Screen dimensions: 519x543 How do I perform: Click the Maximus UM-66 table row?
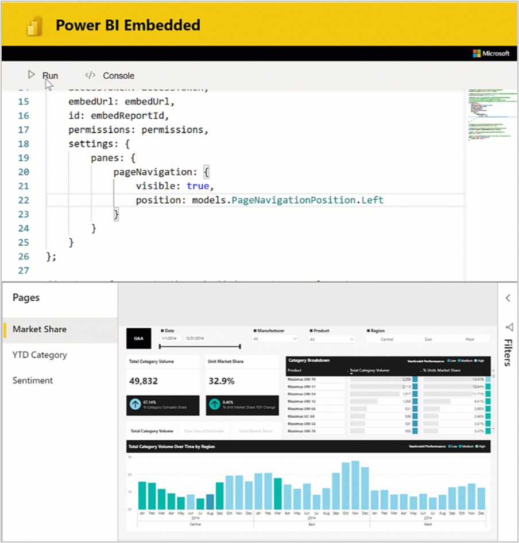[x=388, y=409]
